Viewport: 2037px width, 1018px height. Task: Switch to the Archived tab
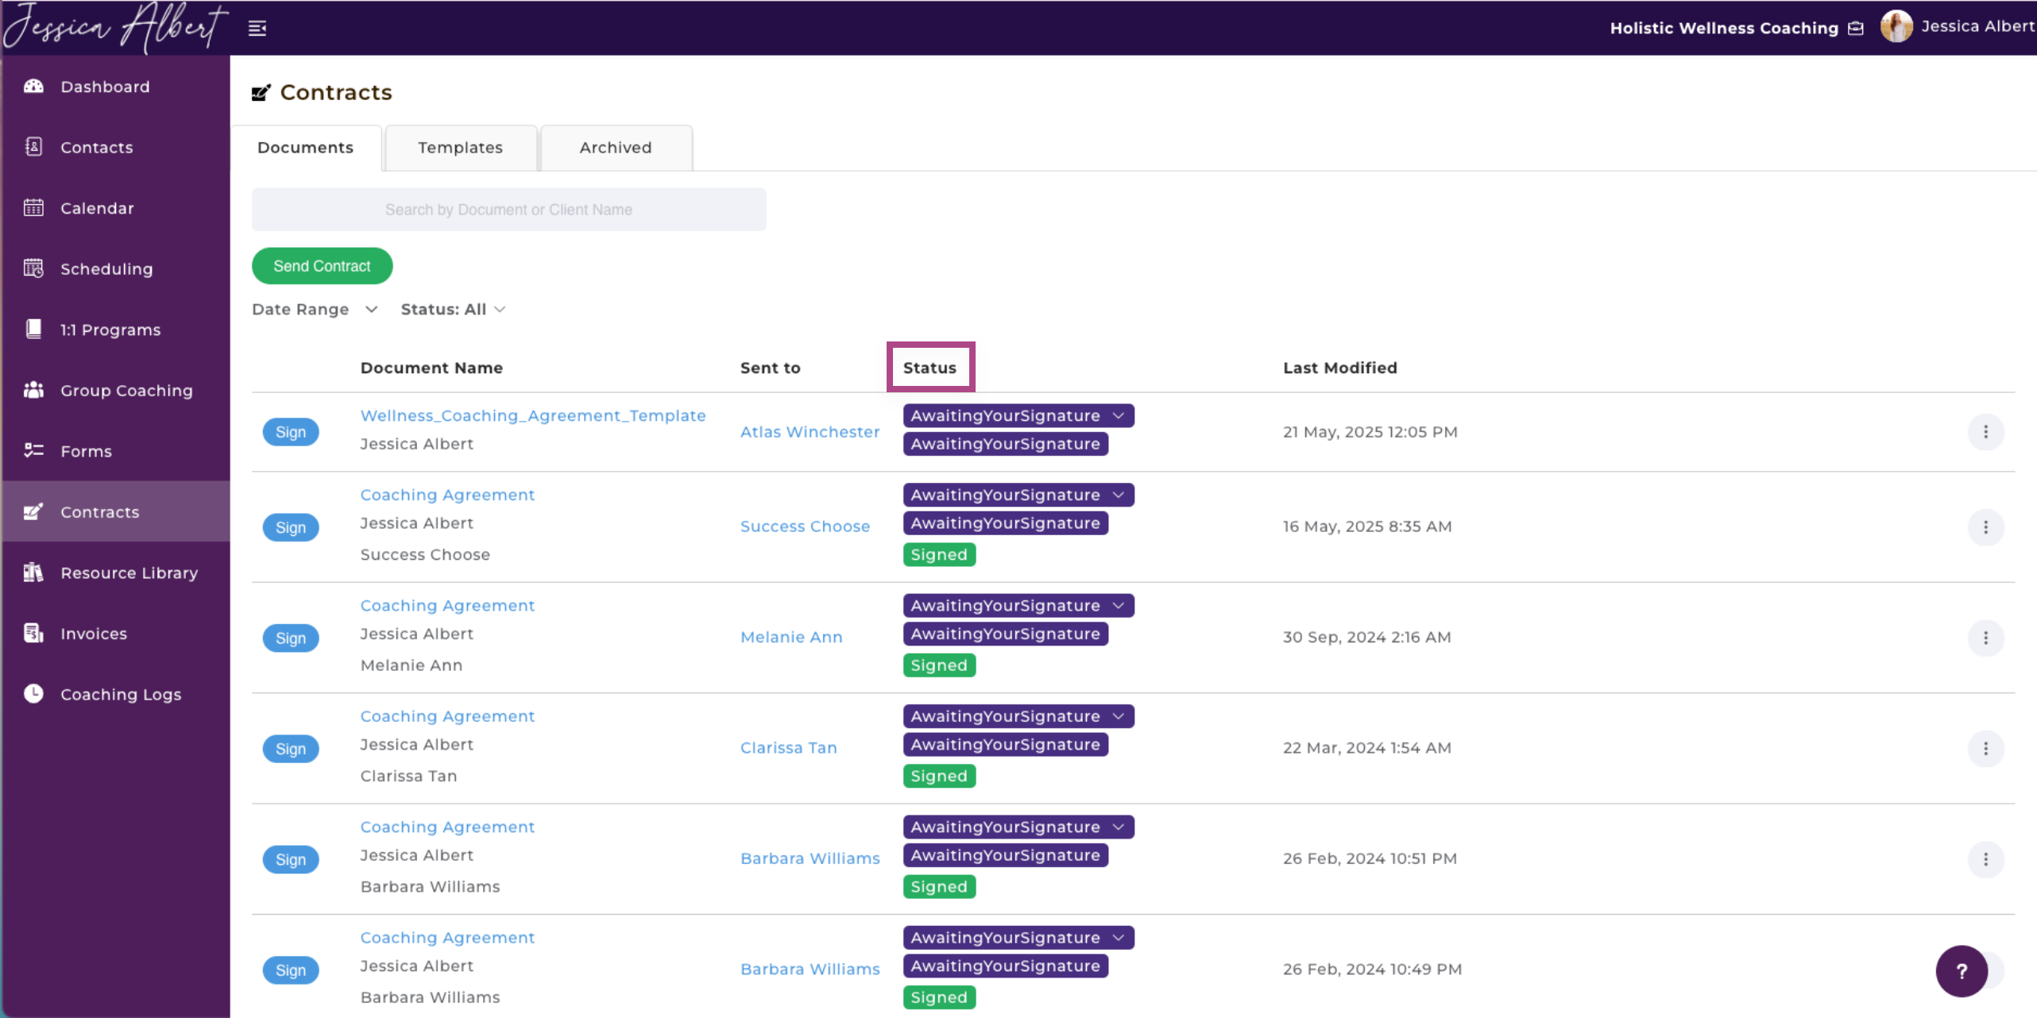pyautogui.click(x=616, y=148)
